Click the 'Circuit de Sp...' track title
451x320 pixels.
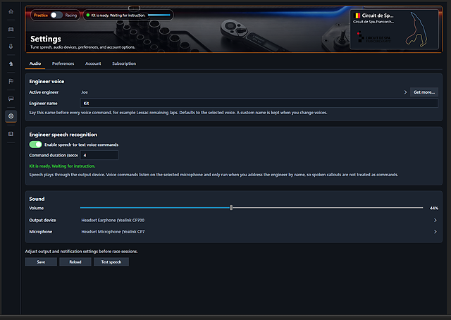(378, 16)
